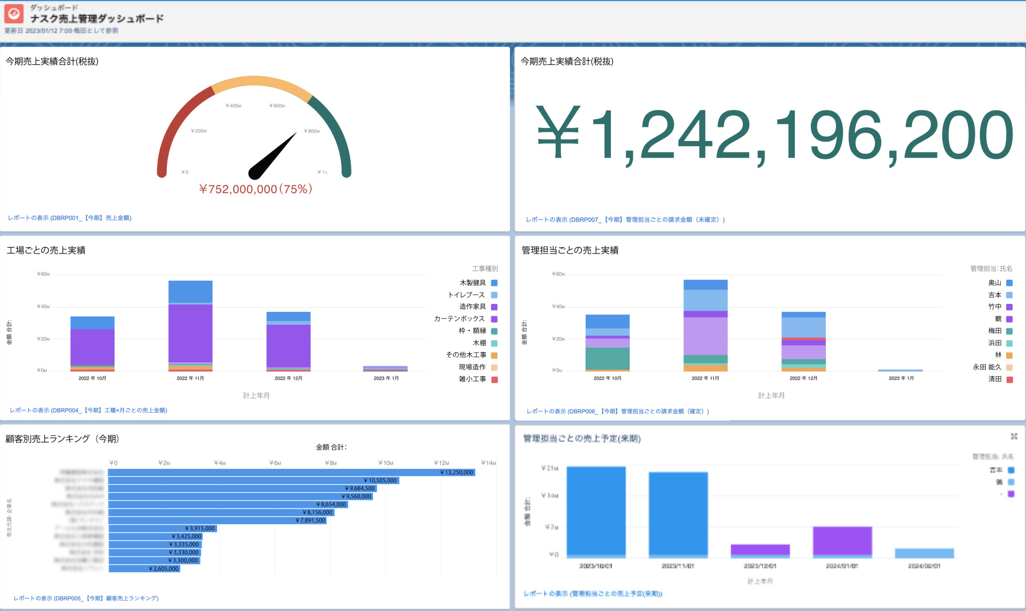
Task: Click the 2023/10/01 forecast bar
Action: click(596, 512)
